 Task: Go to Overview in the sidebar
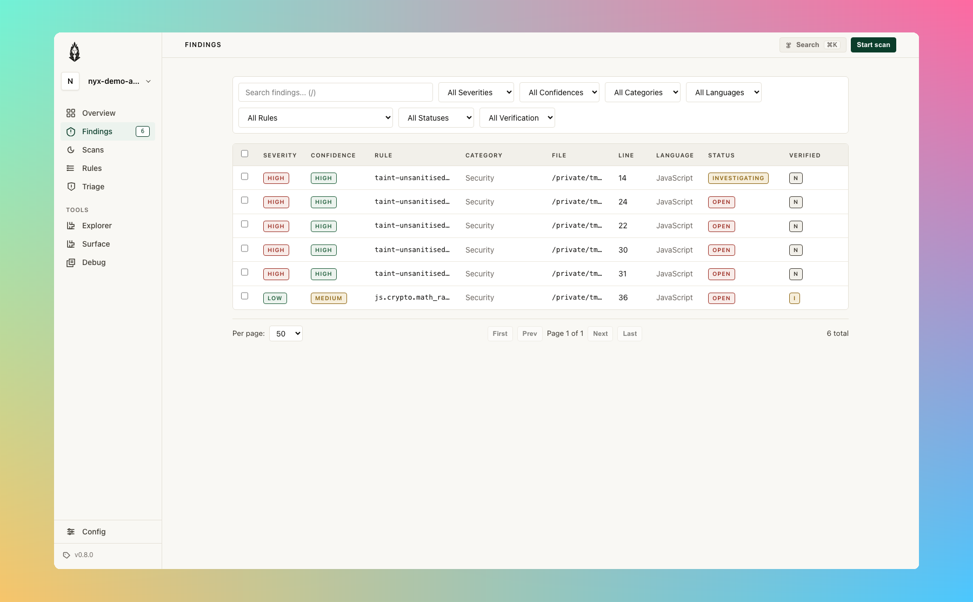click(x=108, y=113)
